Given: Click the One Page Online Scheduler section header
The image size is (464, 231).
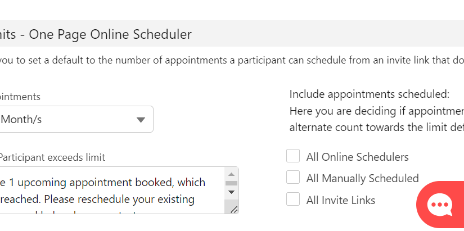Looking at the screenshot, I should pos(96,34).
